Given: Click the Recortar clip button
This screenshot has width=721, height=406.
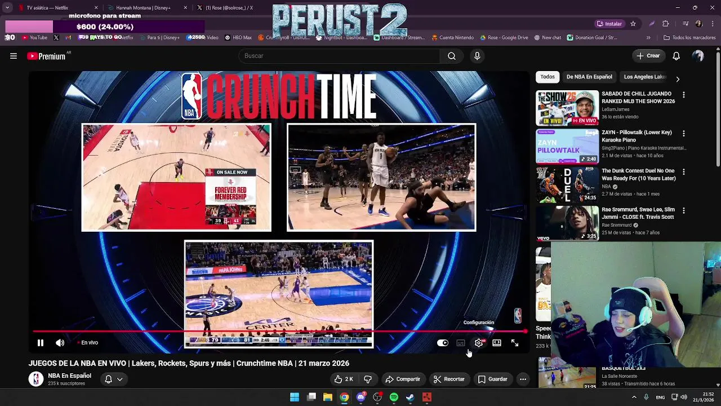Looking at the screenshot, I should coord(449,379).
